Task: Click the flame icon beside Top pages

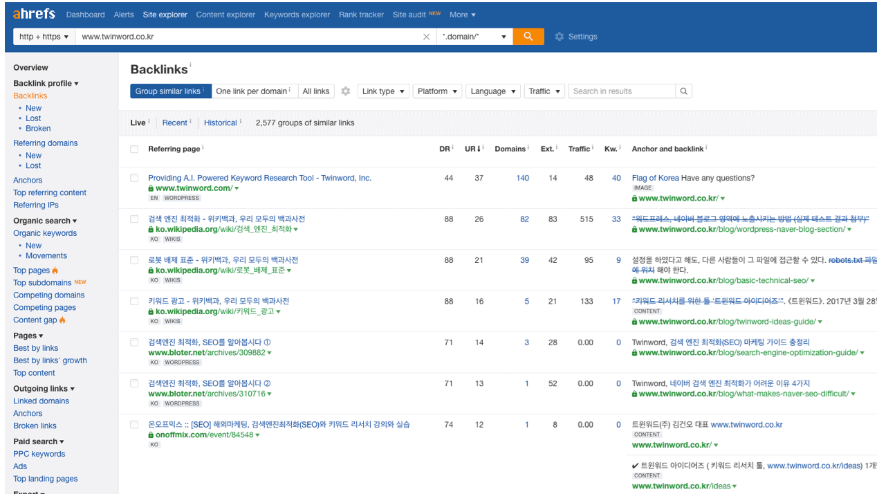Action: pos(55,271)
